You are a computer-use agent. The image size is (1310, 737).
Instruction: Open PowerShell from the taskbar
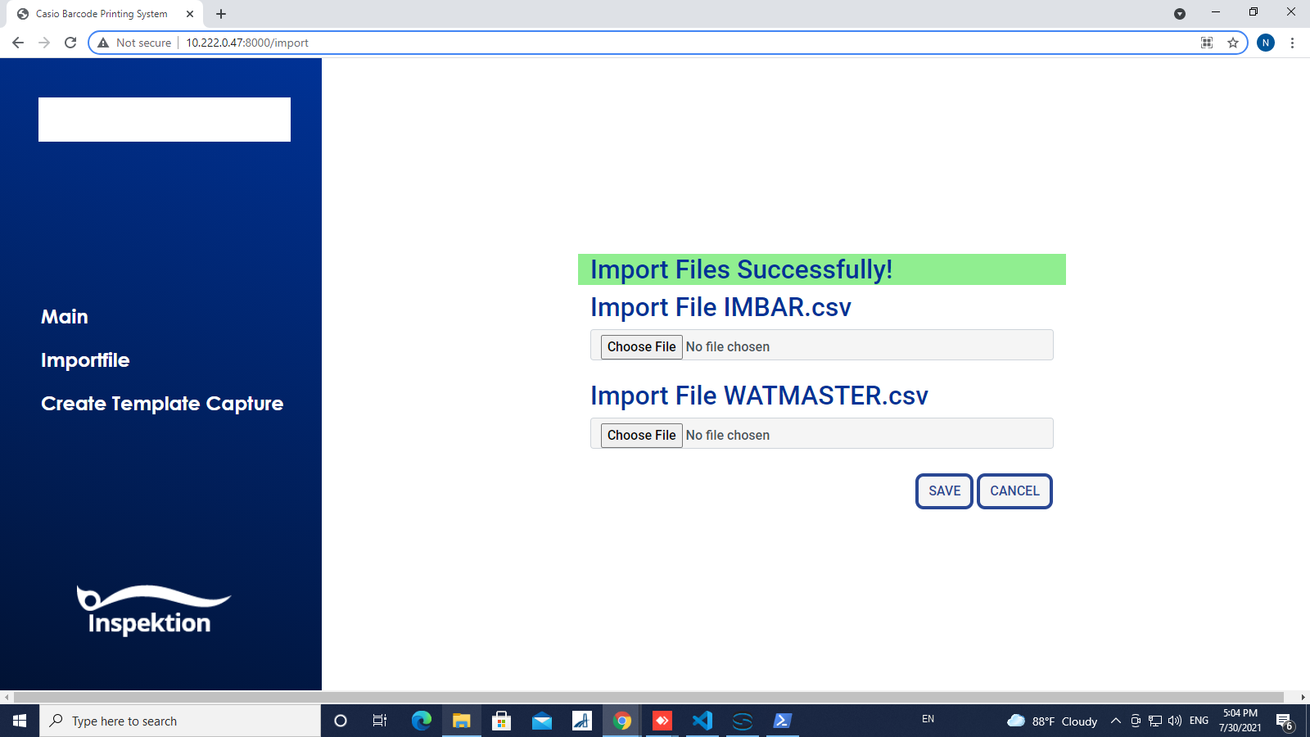[782, 721]
